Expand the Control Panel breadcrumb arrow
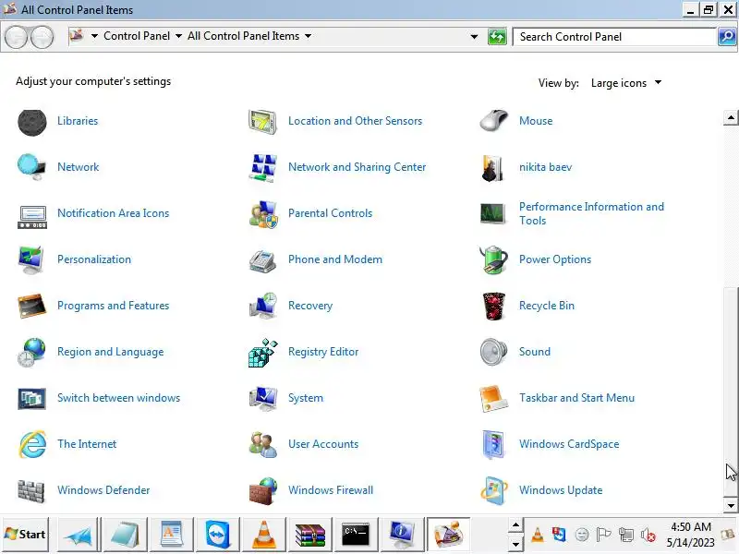The height and width of the screenshot is (554, 739). click(178, 36)
